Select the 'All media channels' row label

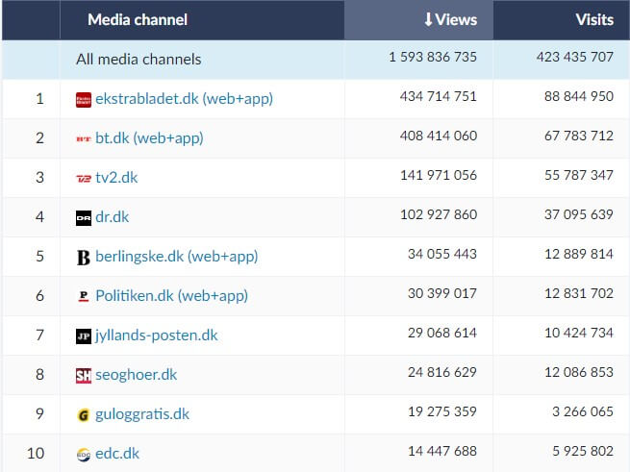point(139,60)
